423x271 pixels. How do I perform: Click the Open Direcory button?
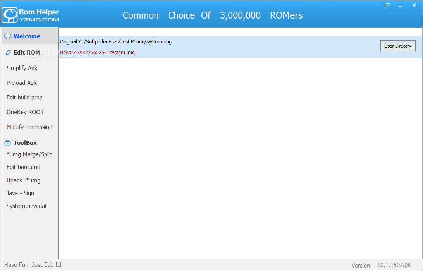pos(398,46)
